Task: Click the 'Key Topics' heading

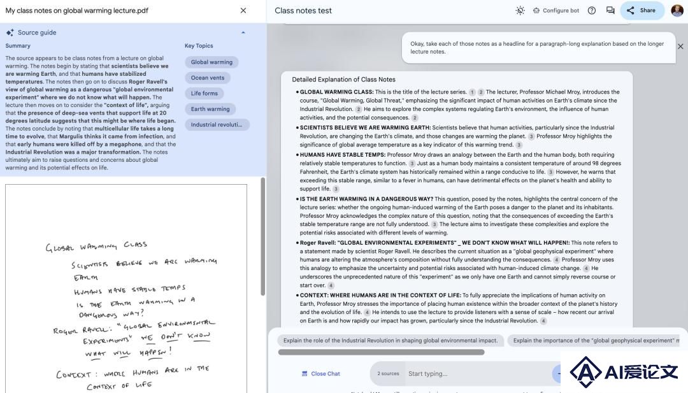Action: tap(199, 46)
